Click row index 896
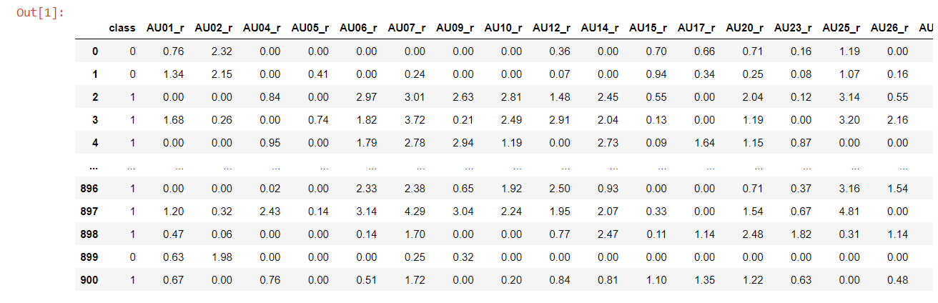Screen dimensions: 938x303 89,189
